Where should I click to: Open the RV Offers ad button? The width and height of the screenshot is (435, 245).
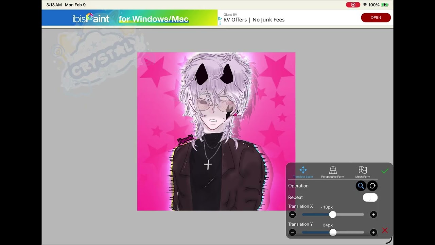376,18
